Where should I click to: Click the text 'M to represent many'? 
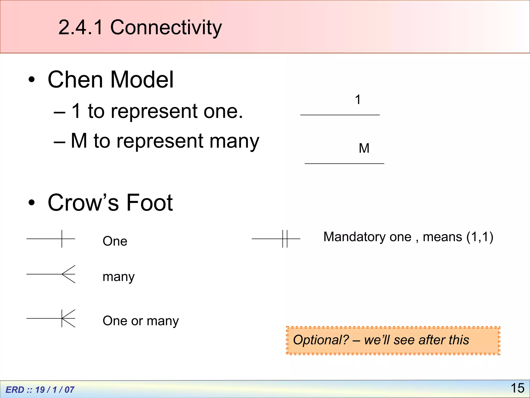[x=165, y=141]
